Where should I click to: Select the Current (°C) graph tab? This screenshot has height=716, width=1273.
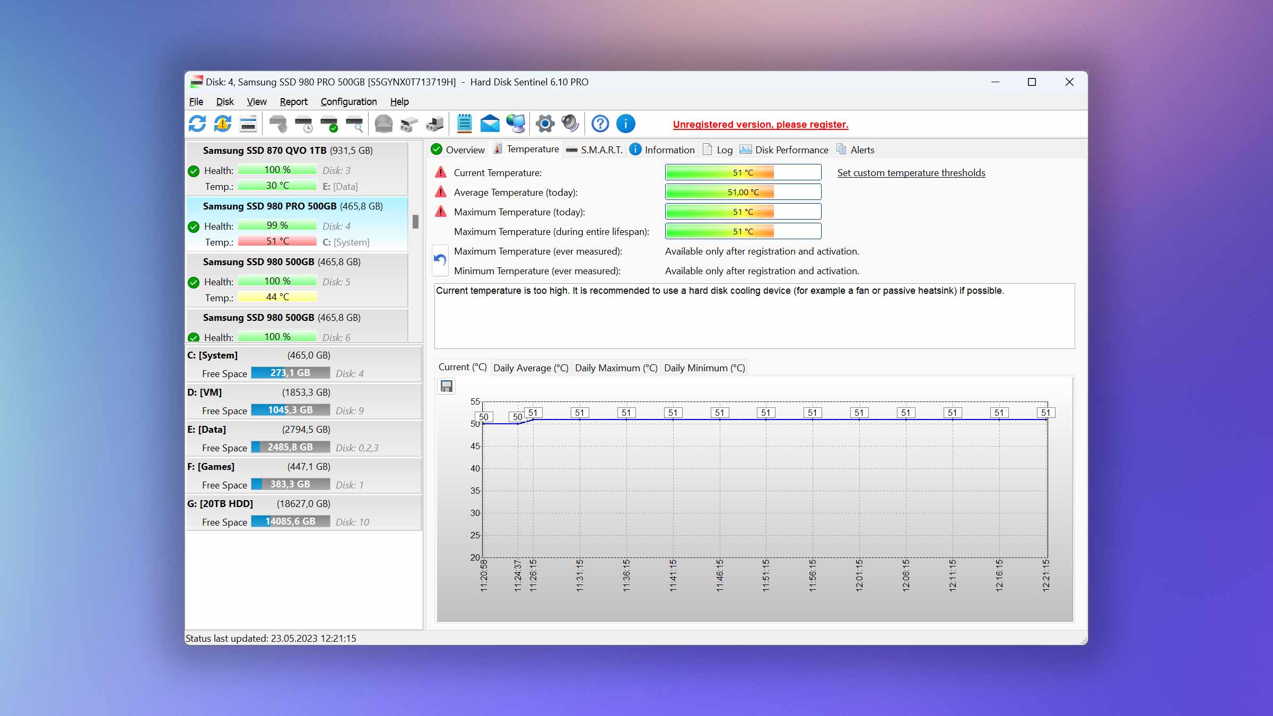click(463, 367)
